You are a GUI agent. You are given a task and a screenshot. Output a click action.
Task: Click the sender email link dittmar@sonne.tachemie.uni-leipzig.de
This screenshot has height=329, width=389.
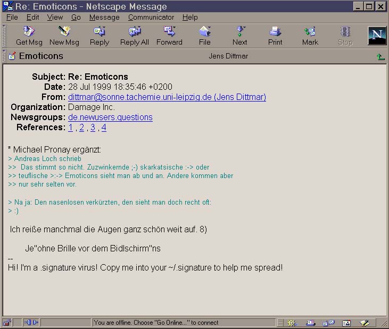point(167,97)
